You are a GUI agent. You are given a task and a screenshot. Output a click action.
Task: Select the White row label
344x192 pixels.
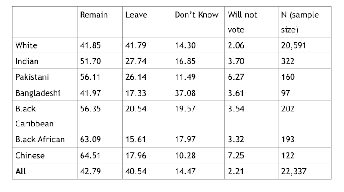pos(26,45)
